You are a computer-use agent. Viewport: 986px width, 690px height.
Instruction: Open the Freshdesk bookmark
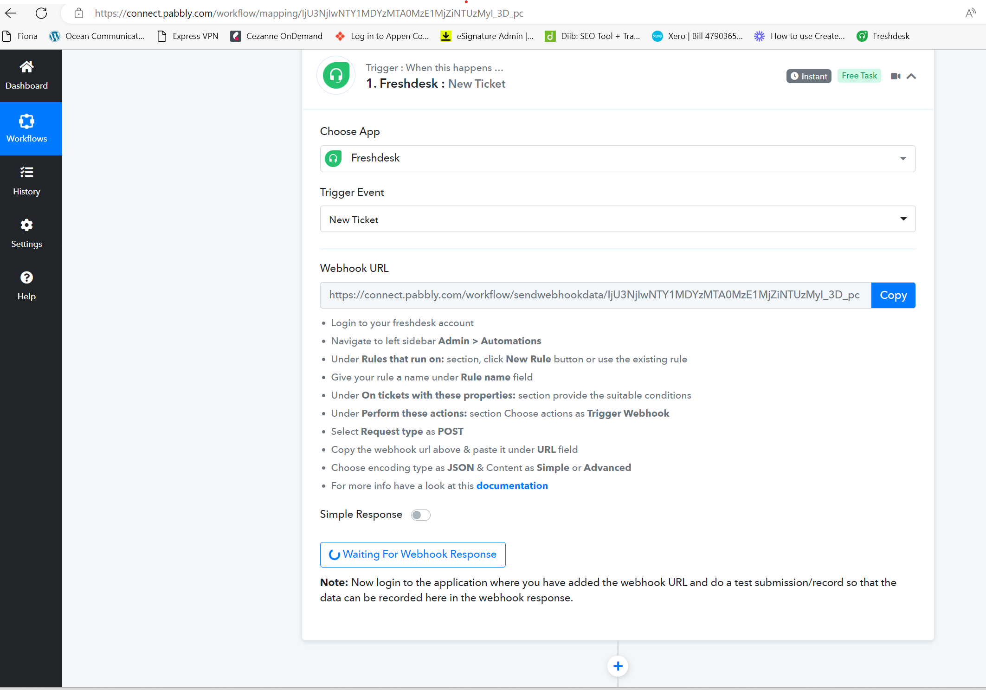point(883,36)
